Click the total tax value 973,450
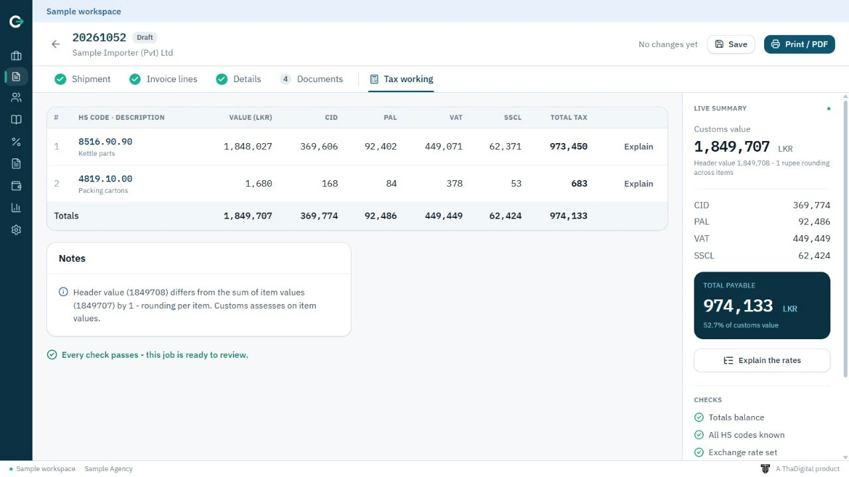849x477 pixels. pos(568,146)
